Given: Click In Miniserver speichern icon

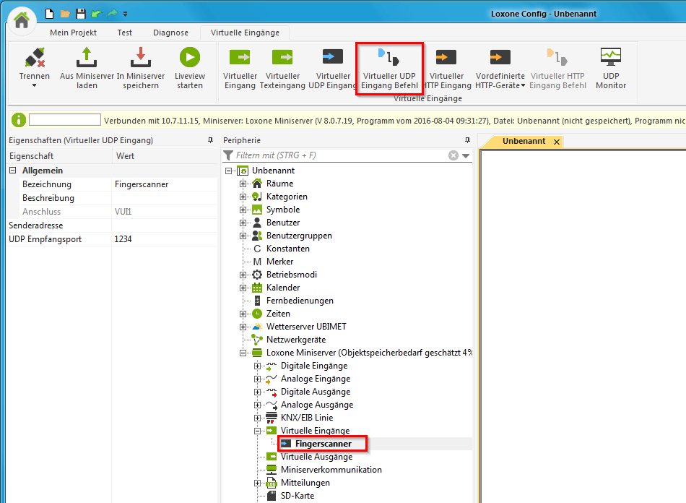Looking at the screenshot, I should coord(141,58).
